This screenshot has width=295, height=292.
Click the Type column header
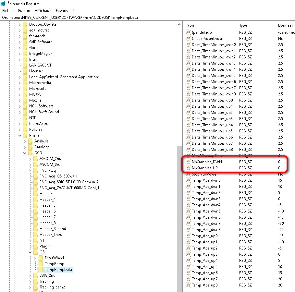pos(256,25)
